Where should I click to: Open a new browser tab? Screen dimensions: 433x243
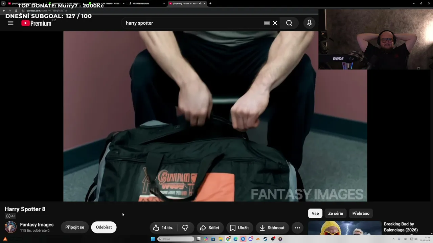[x=210, y=3]
